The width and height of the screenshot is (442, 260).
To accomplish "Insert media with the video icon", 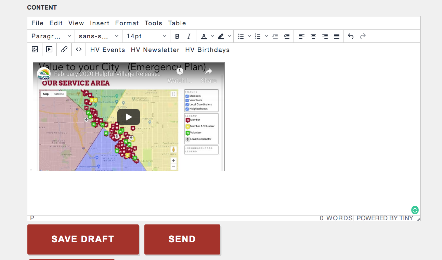I will (49, 49).
